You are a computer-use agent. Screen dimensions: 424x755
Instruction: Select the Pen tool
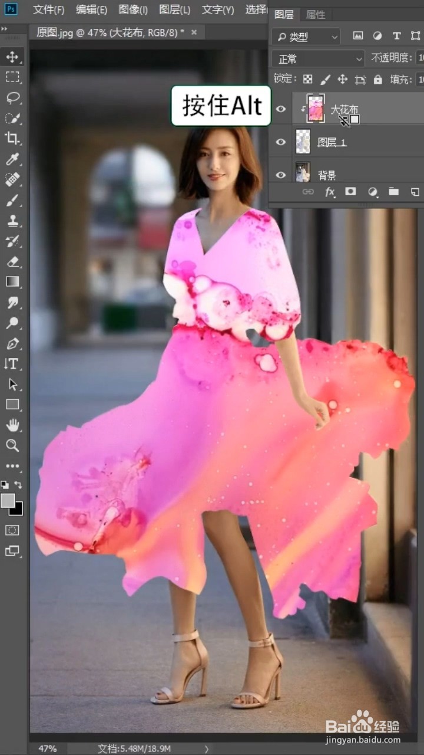pos(12,343)
